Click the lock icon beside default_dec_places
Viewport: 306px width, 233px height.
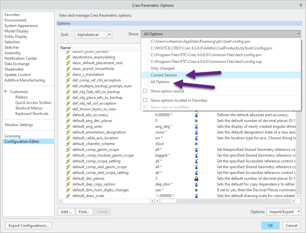tap(196, 178)
